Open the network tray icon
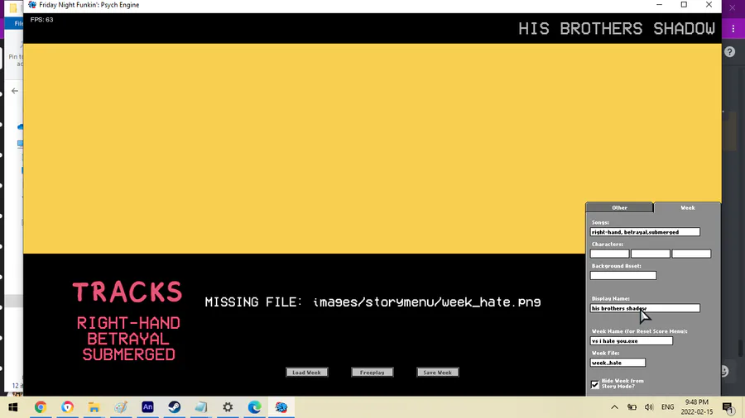 pyautogui.click(x=632, y=407)
